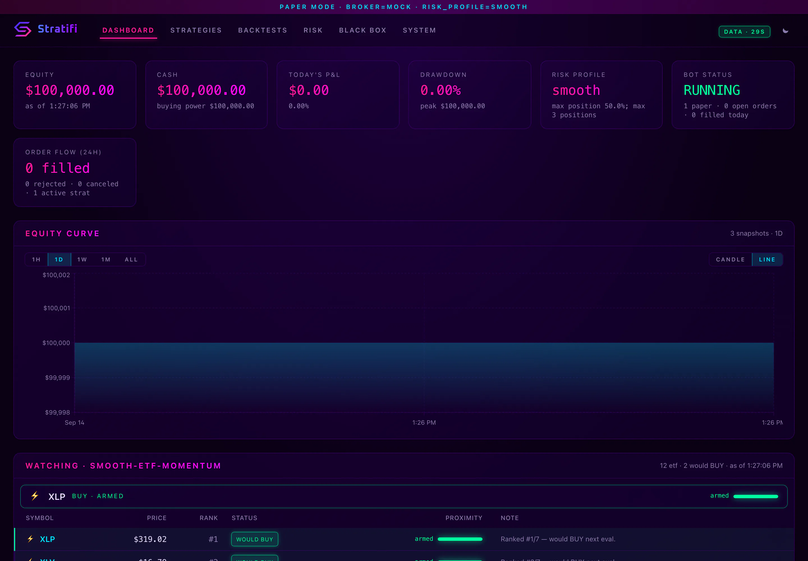
Task: Click the EQUITY CURVE panel title
Action: coord(63,233)
